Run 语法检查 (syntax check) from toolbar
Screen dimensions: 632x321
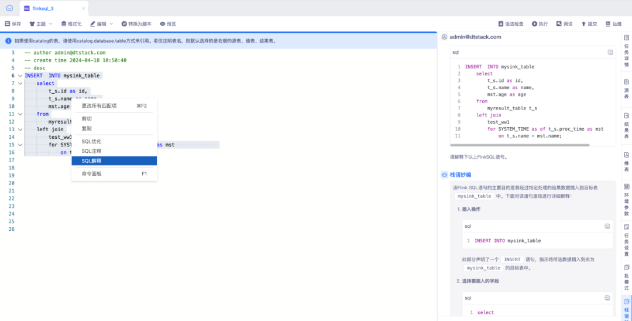click(x=510, y=24)
